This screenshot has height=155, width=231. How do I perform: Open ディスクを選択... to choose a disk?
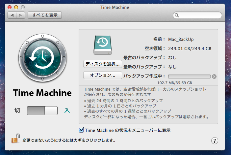point(103,64)
